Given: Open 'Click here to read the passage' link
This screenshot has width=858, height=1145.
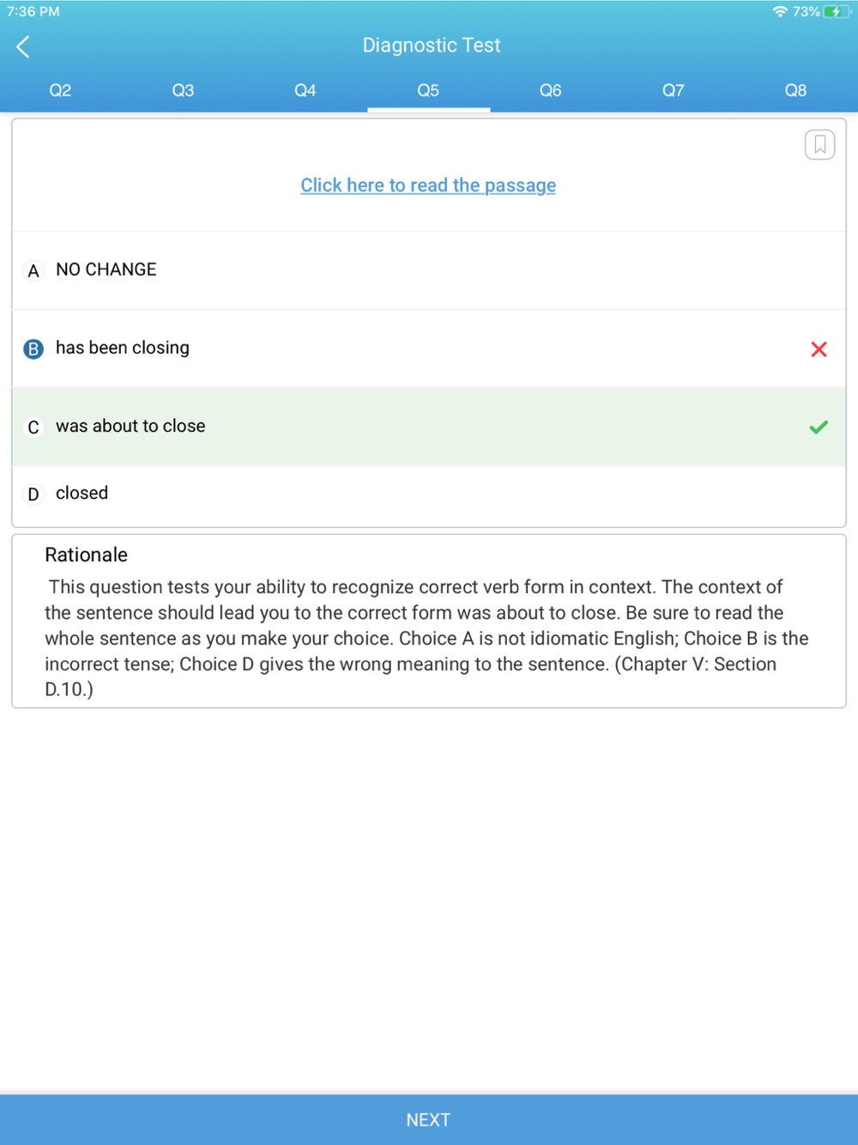Looking at the screenshot, I should click(x=428, y=185).
